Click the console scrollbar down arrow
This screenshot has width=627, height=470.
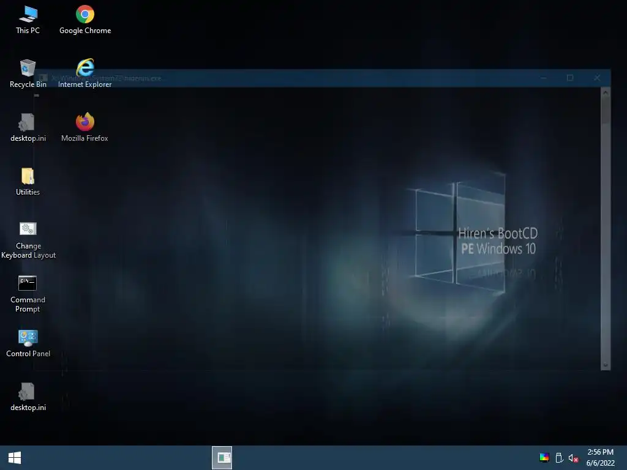pyautogui.click(x=606, y=365)
